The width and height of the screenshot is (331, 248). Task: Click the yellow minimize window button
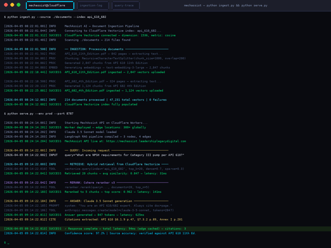tap(12, 5)
